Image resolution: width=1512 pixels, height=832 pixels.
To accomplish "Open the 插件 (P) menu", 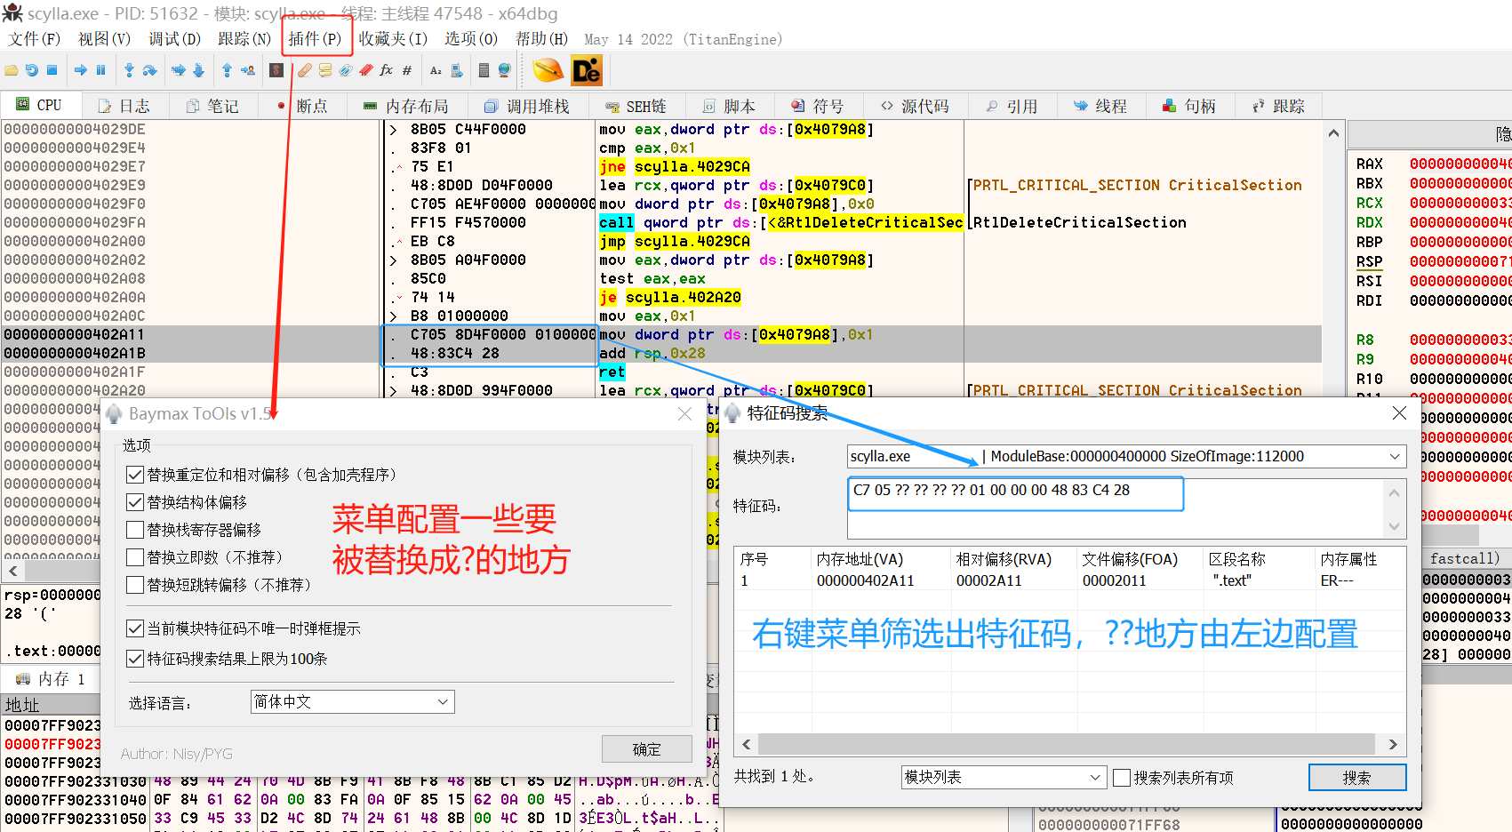I will click(x=315, y=39).
